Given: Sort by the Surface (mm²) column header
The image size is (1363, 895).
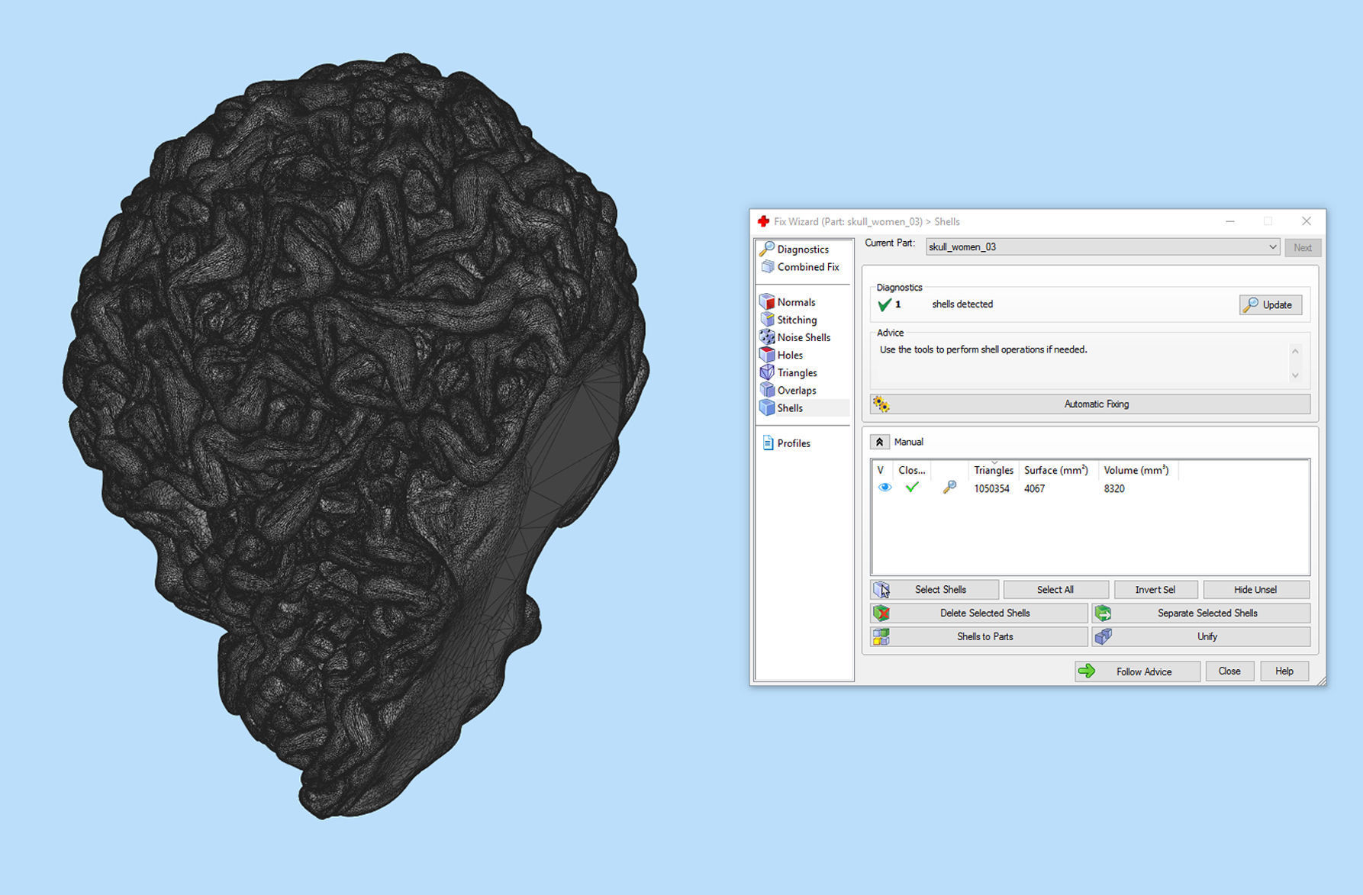Looking at the screenshot, I should pyautogui.click(x=1056, y=470).
